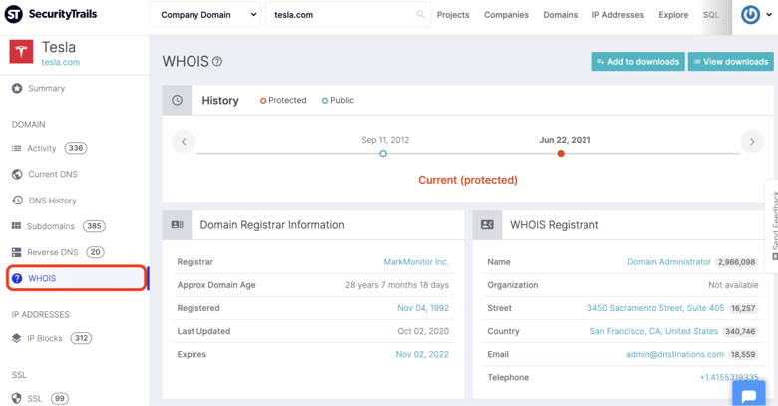Click the 385 Subdomains count badge
Viewport: 778px width, 406px height.
(94, 226)
